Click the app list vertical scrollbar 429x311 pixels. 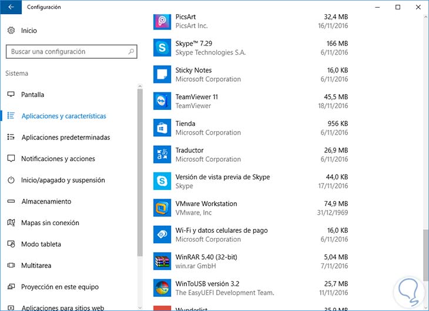pyautogui.click(x=425, y=253)
